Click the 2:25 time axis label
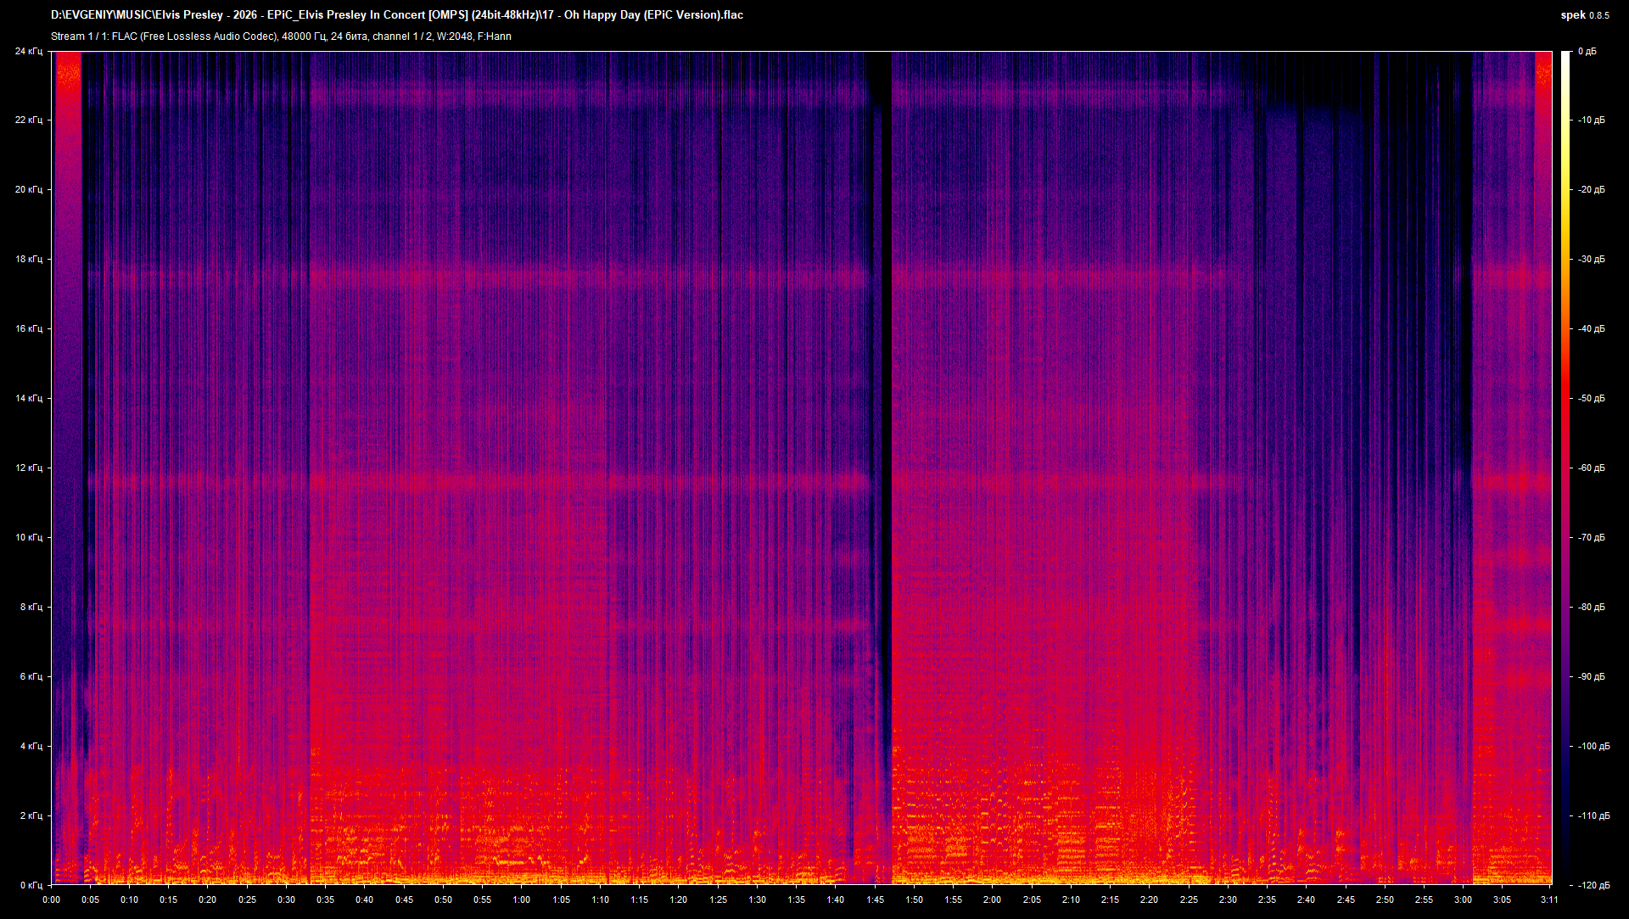The image size is (1629, 919). pyautogui.click(x=1189, y=899)
